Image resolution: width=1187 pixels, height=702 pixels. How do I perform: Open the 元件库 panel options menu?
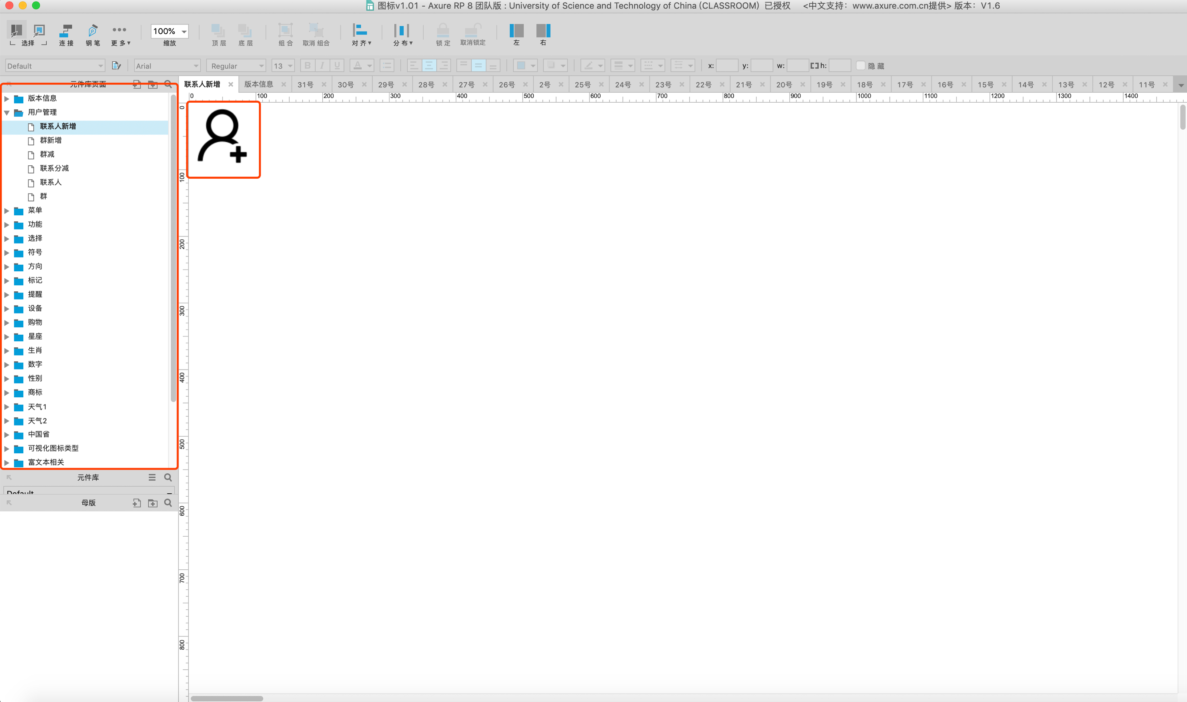(x=152, y=477)
